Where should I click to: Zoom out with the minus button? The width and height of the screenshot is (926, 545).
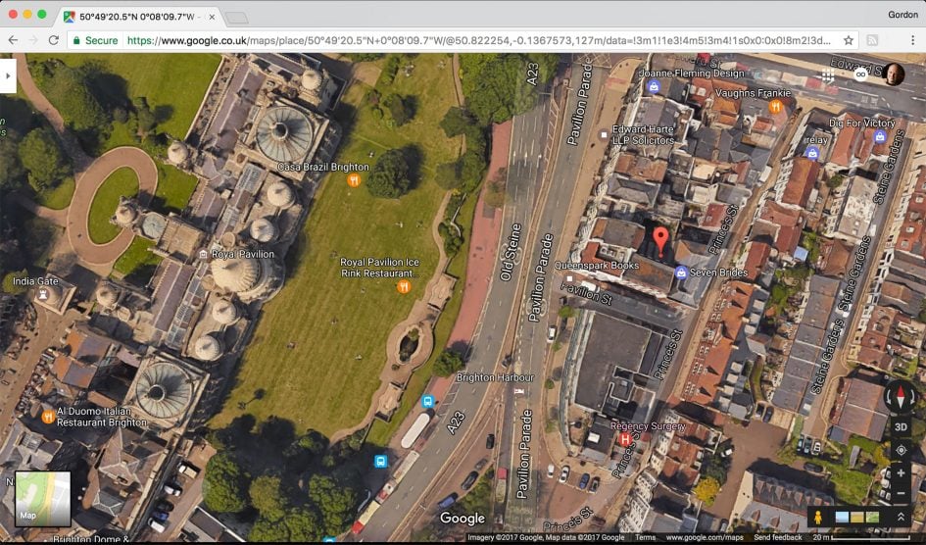901,493
